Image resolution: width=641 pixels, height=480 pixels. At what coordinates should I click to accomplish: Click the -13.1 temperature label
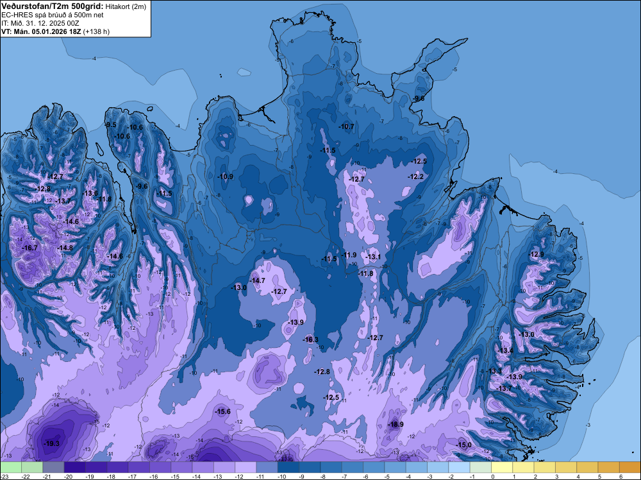click(373, 257)
